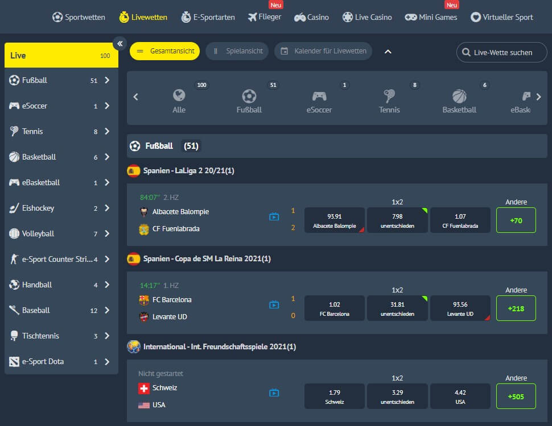Bet on Levante UD at 93.56
Viewport: 552px width, 426px height.
click(460, 308)
